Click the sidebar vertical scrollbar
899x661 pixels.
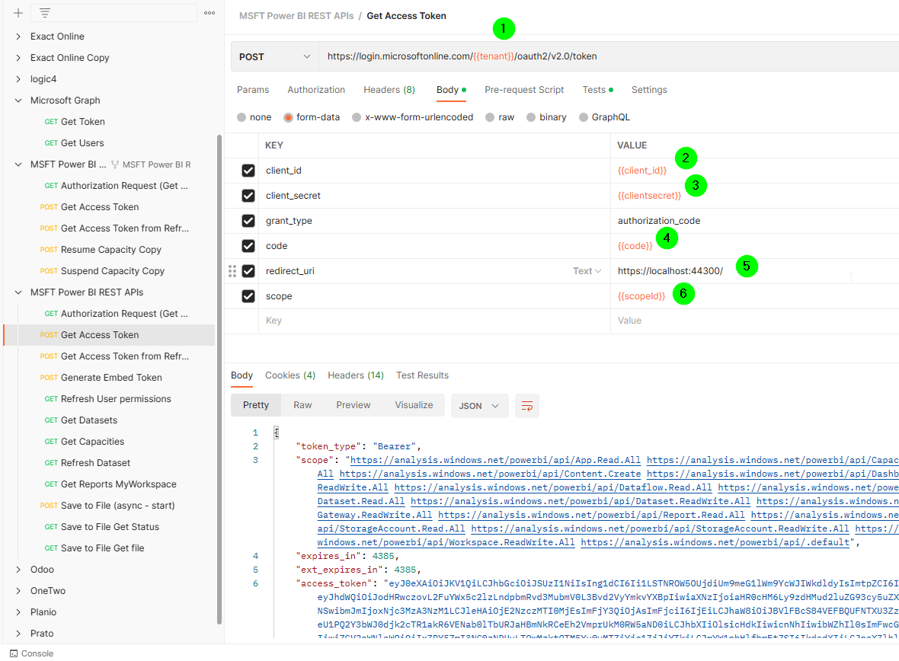[x=219, y=379]
